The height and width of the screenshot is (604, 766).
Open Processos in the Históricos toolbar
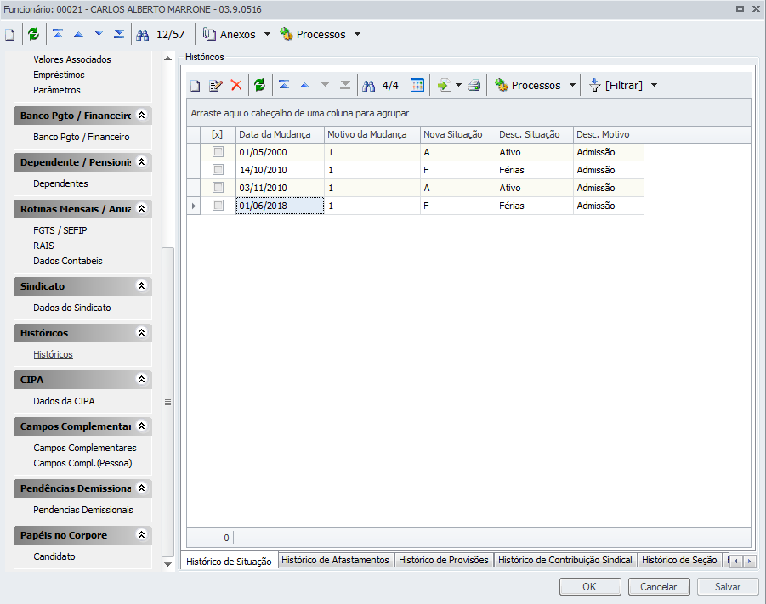pos(535,85)
